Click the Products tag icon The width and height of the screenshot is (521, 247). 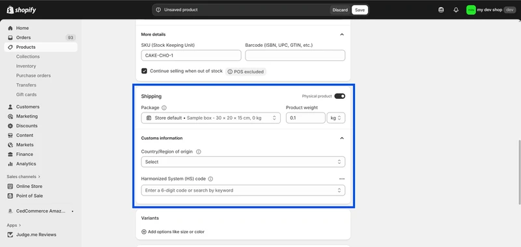point(10,47)
